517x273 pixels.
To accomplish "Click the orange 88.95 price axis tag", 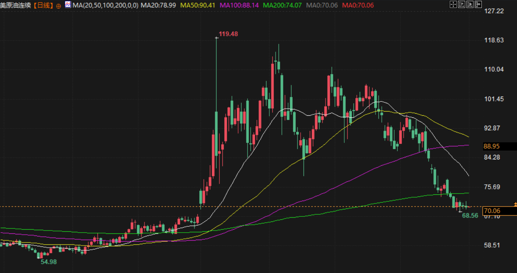I will pyautogui.click(x=492, y=146).
